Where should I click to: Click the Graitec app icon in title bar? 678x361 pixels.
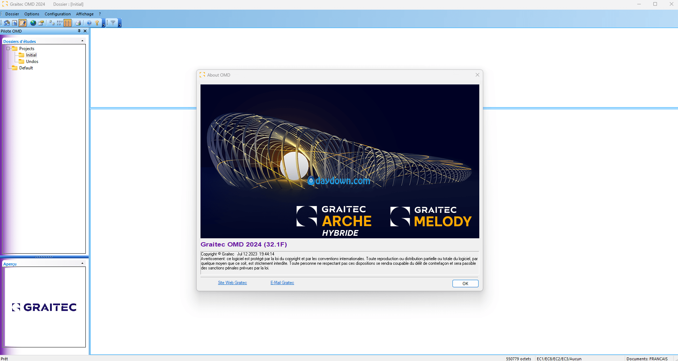click(5, 4)
